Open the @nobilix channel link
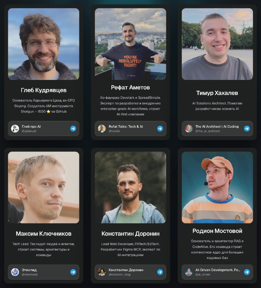Viewport: 261px width, 288px height. [130, 129]
